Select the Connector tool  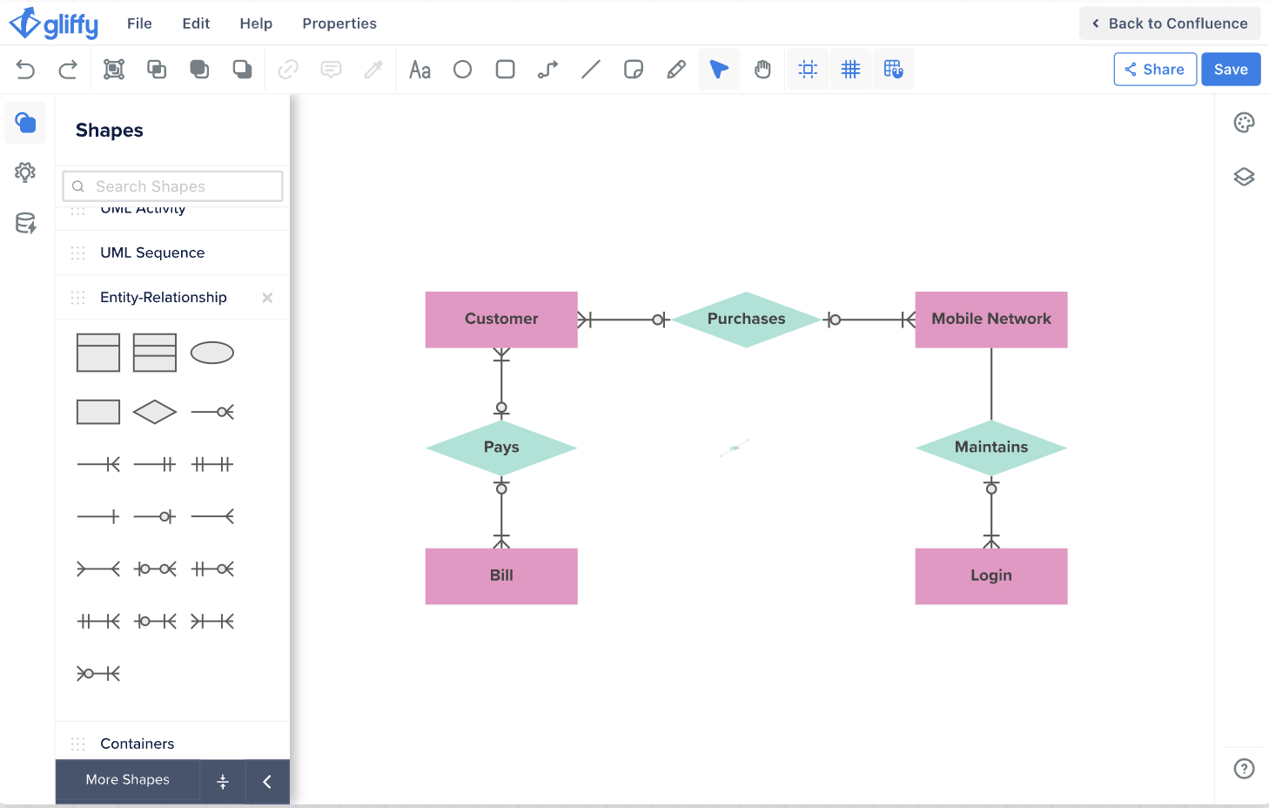click(x=547, y=70)
